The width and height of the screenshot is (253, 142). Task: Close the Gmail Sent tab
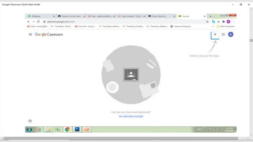click(114, 16)
